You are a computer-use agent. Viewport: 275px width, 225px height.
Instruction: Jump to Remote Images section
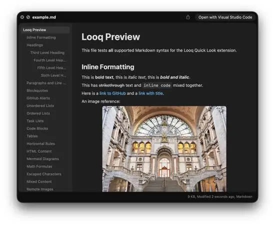[40, 189]
